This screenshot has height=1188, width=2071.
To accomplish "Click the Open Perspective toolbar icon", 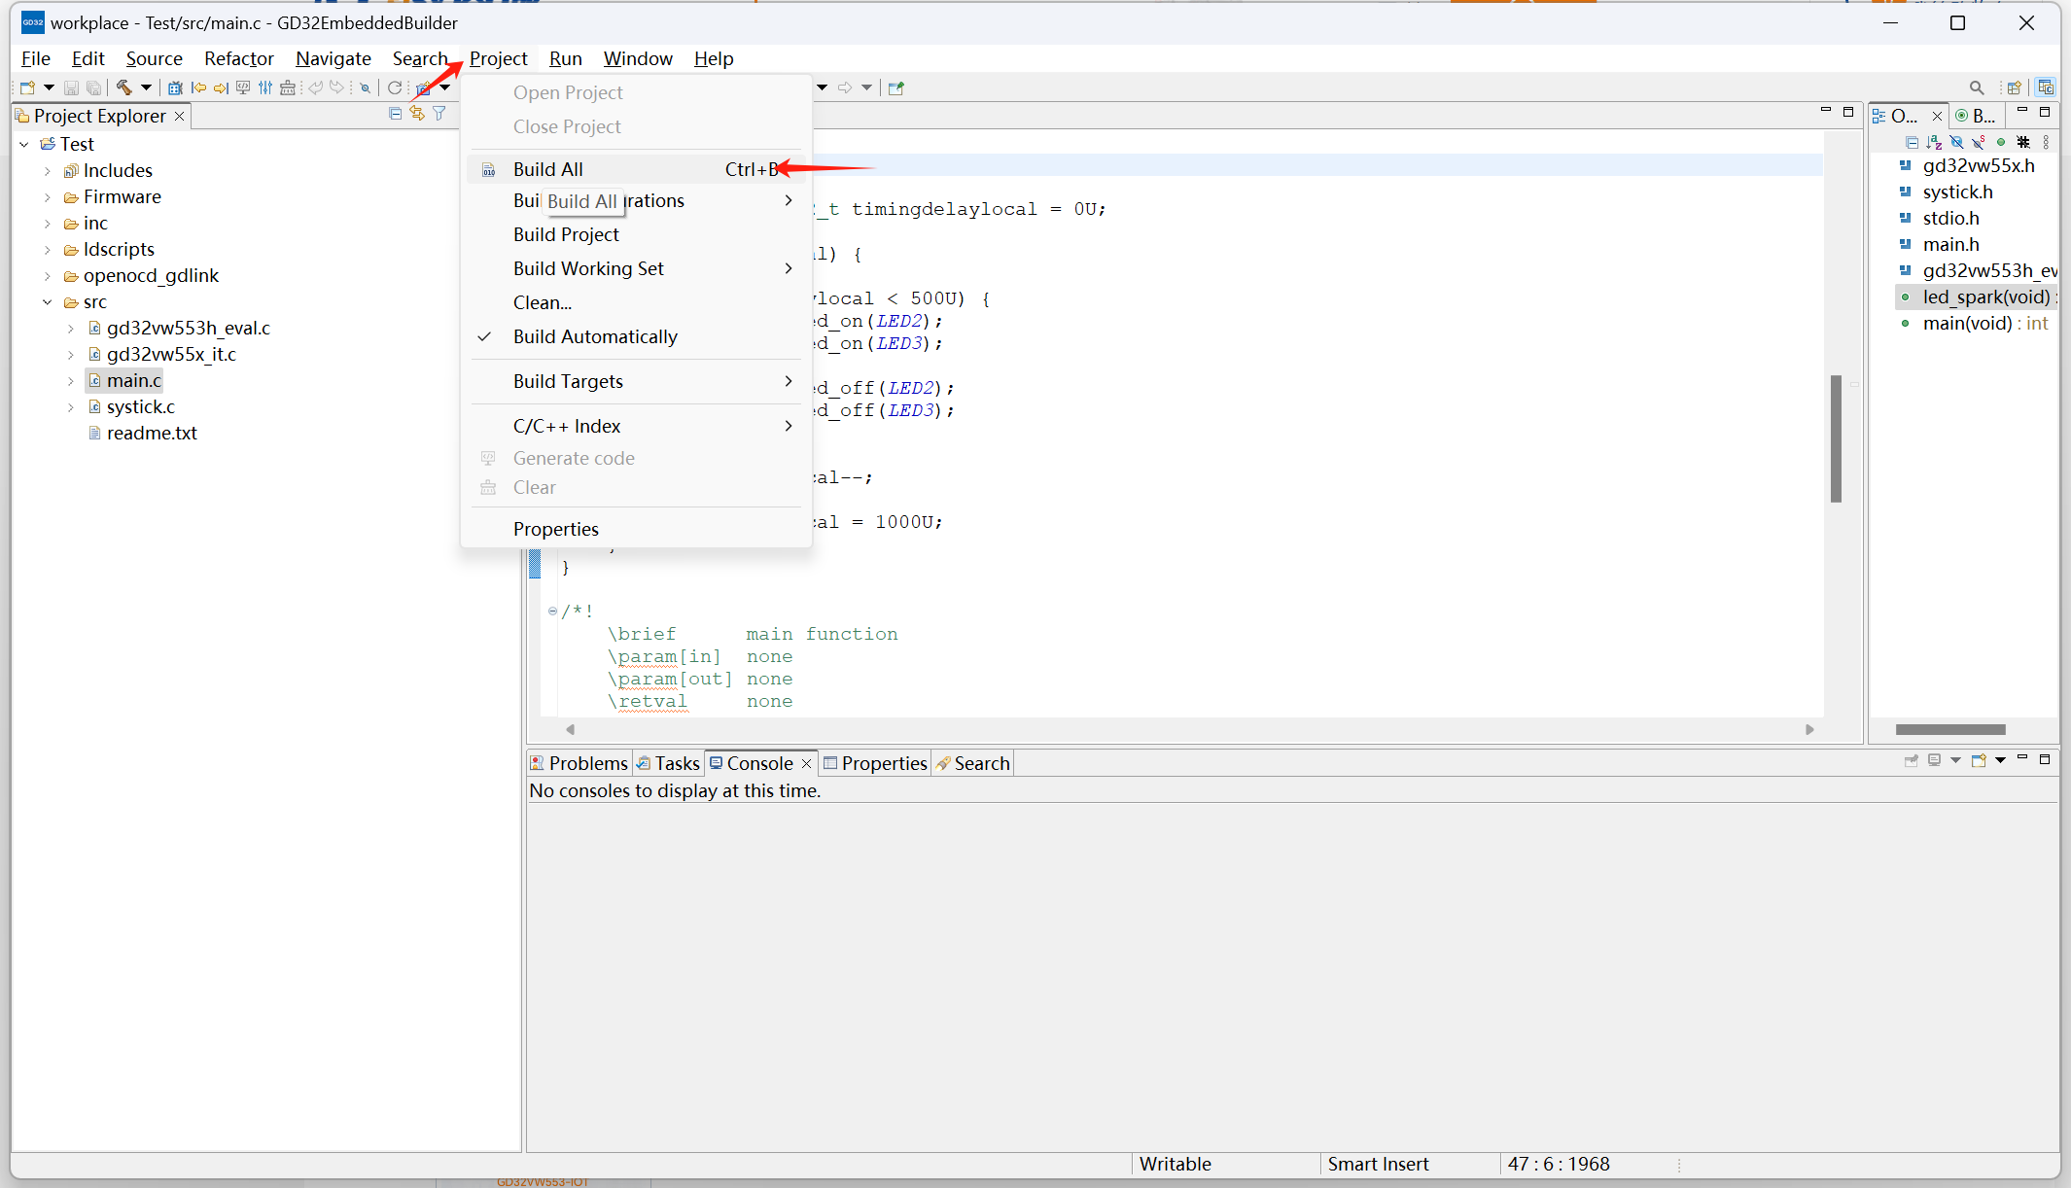I will 2014,87.
